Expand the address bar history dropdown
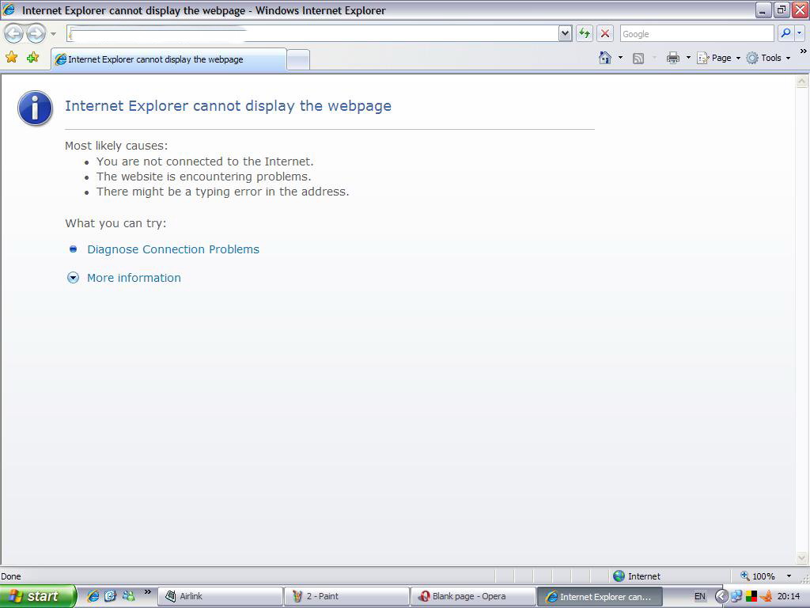 pos(565,34)
